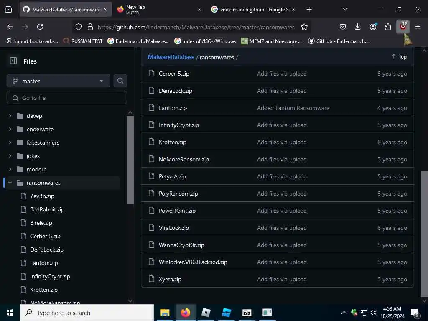Open Firefox View tab icon
428x321 pixels.
tap(8, 10)
